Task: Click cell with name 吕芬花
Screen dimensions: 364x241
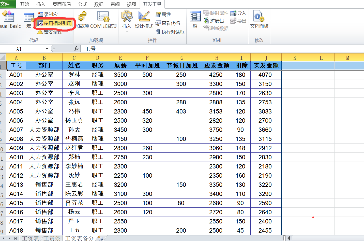Action: (x=74, y=203)
